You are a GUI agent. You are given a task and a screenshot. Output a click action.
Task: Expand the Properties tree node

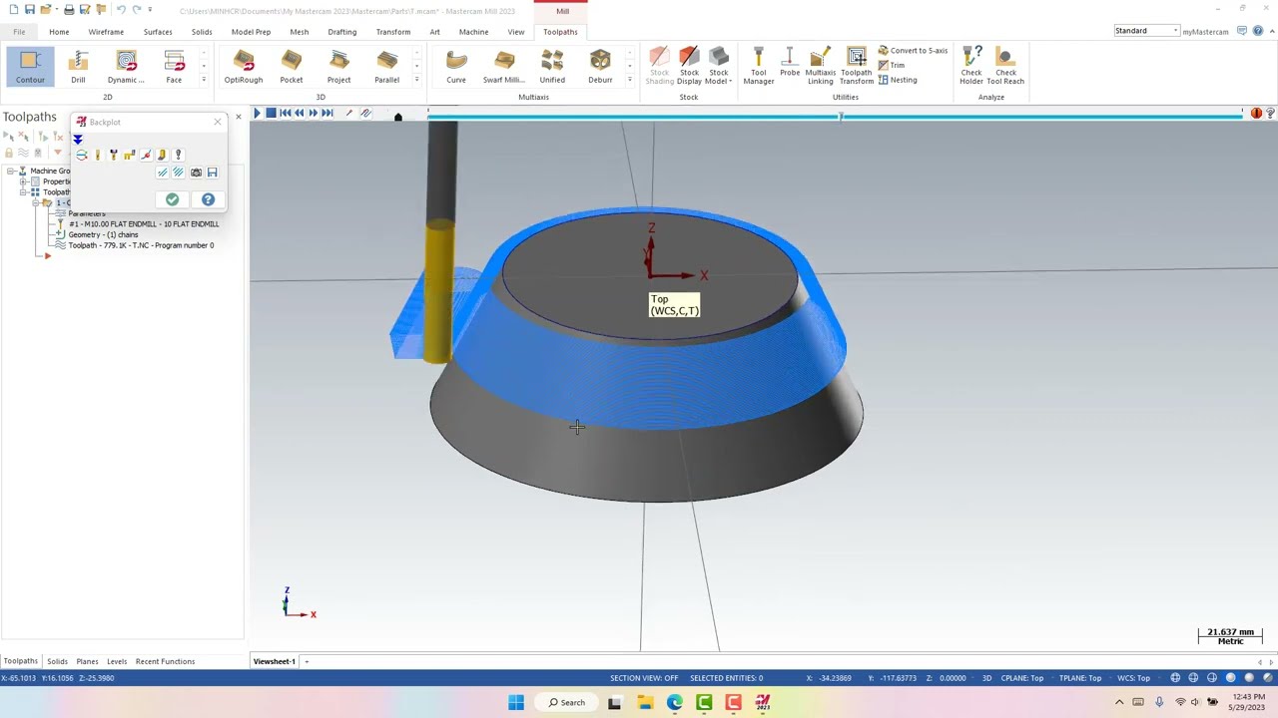tap(23, 181)
